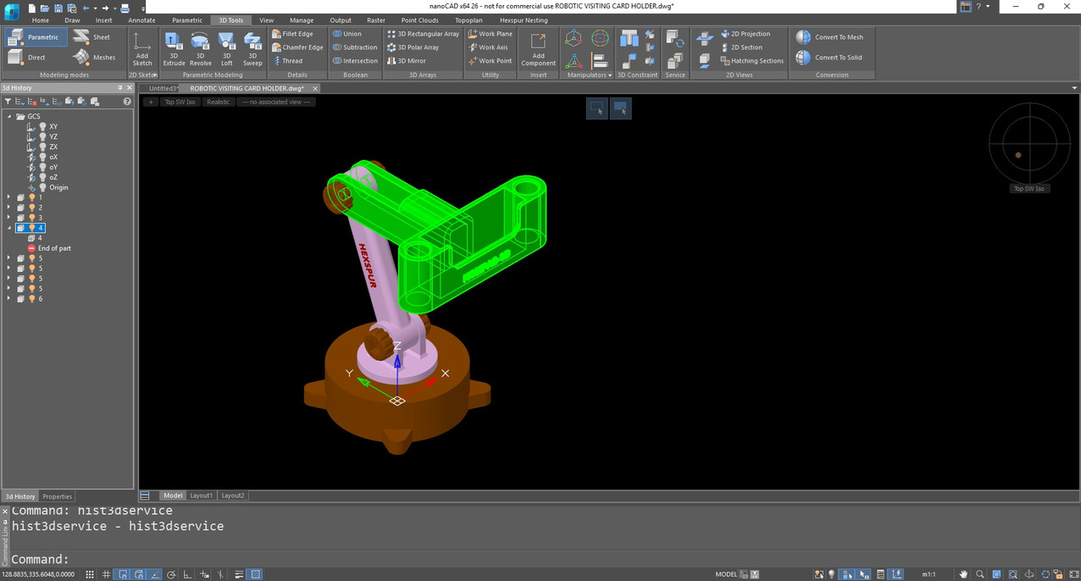Click the Chamfer Edge button

(x=297, y=47)
